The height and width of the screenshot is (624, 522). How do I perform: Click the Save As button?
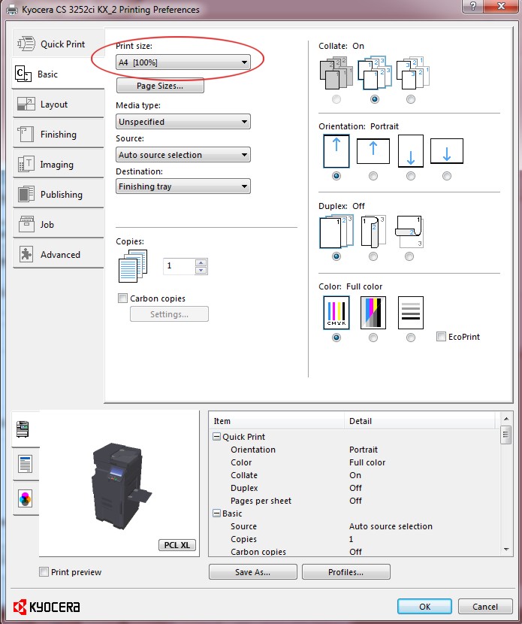pyautogui.click(x=253, y=572)
